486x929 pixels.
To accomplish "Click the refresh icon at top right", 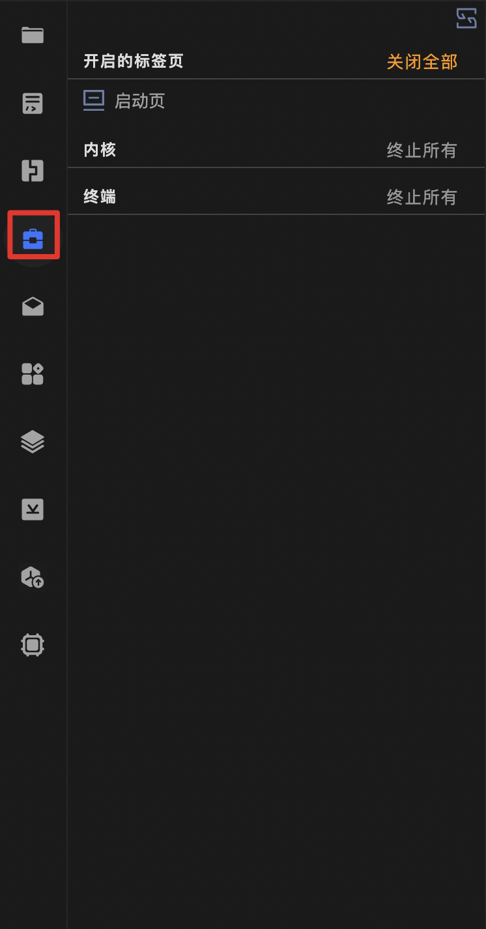I will (466, 18).
